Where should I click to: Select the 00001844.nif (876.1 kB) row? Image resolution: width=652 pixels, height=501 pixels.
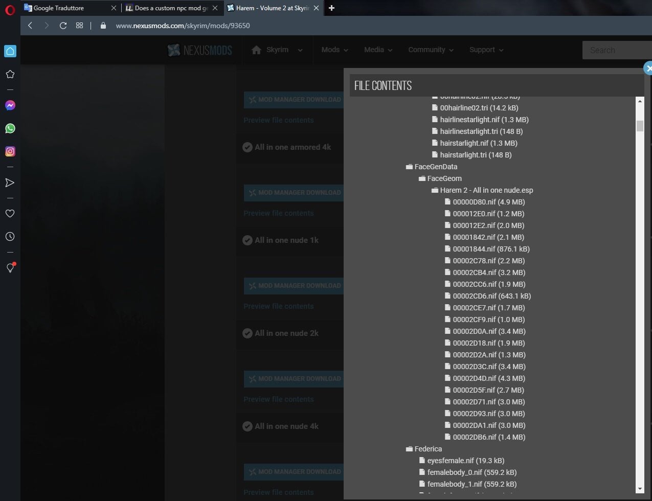point(487,249)
